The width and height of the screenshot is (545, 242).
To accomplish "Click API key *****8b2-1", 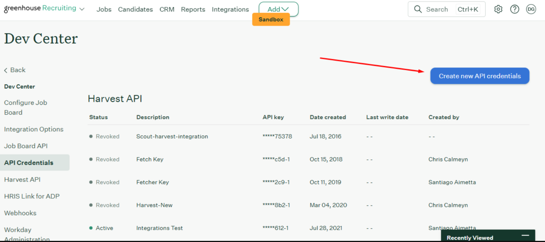I will (x=276, y=205).
